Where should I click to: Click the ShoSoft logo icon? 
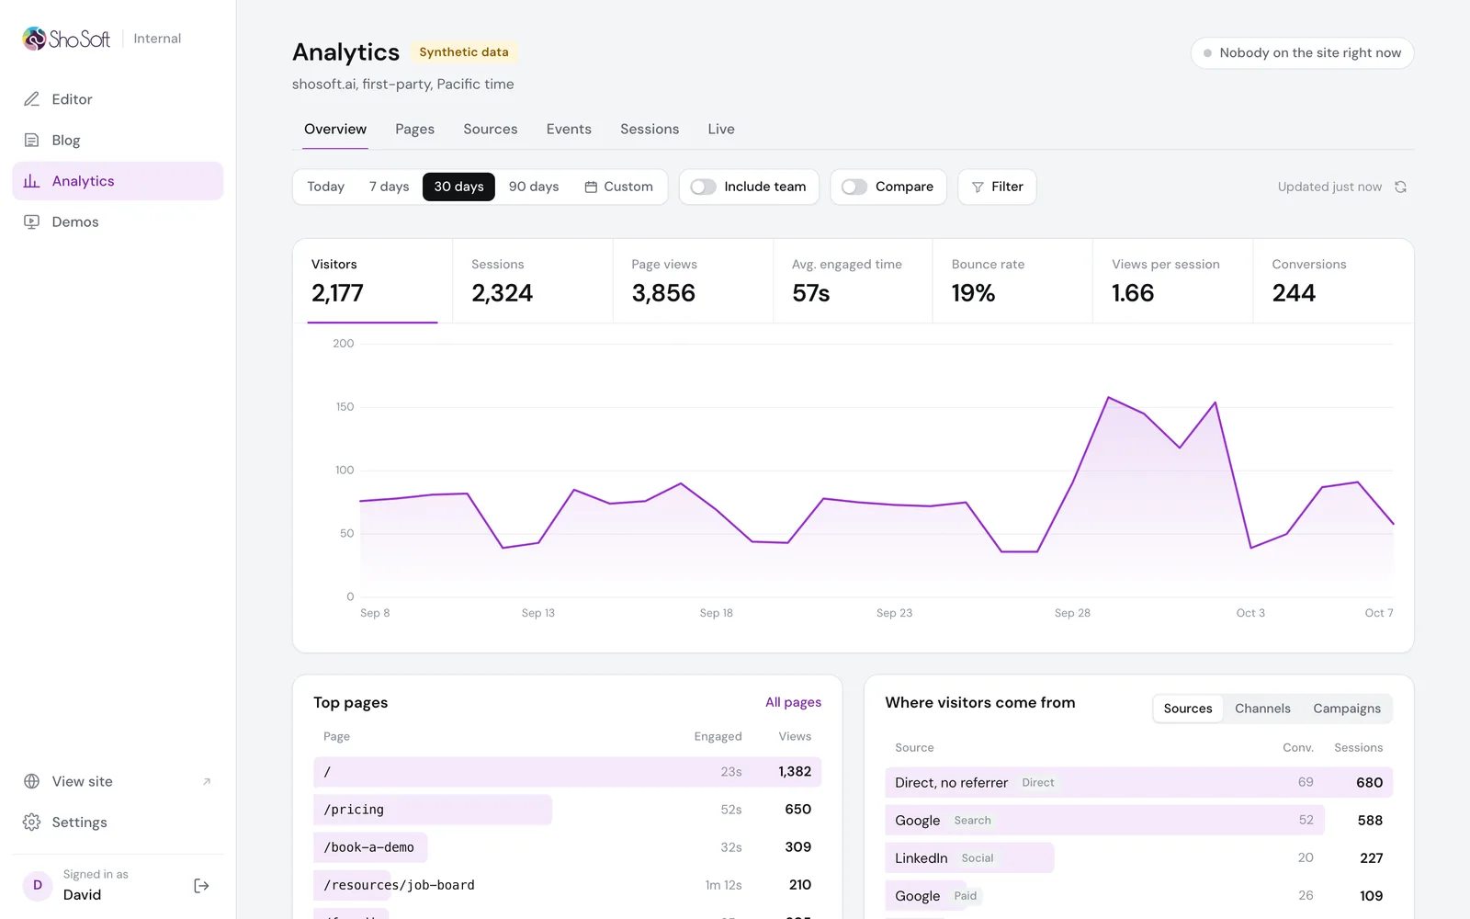coord(34,38)
